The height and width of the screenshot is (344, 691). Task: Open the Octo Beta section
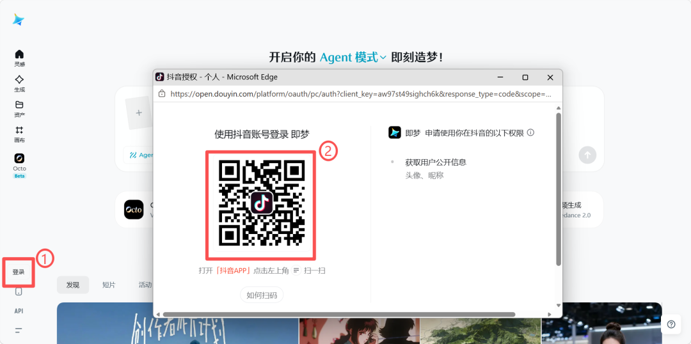[x=19, y=165]
